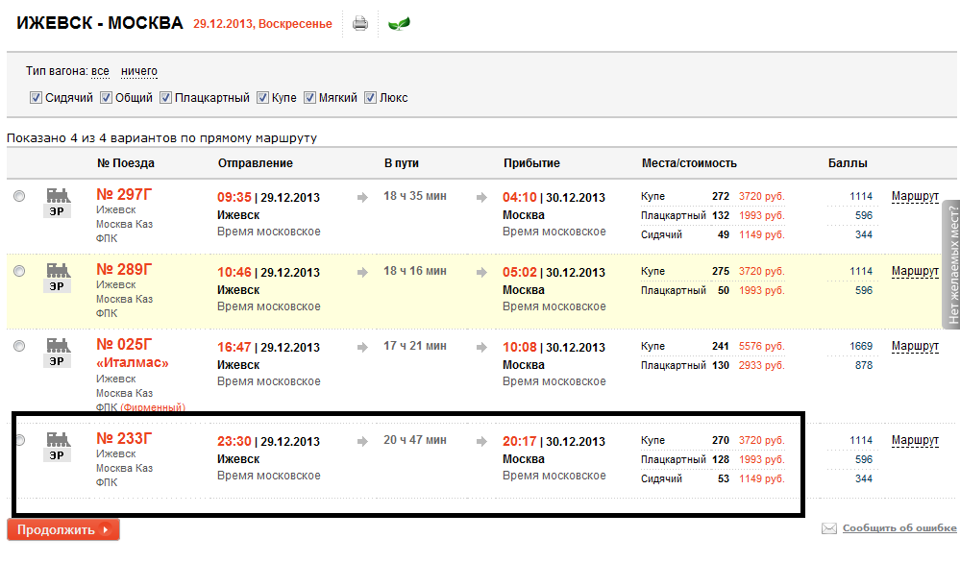Click the train icon for № 289Г

(x=59, y=270)
